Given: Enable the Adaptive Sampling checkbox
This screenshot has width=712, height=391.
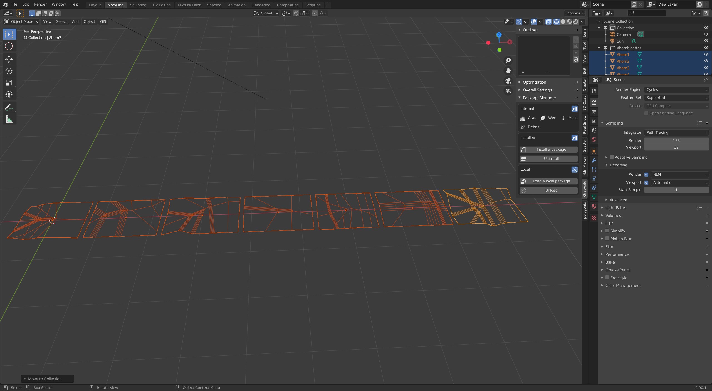Looking at the screenshot, I should coord(611,157).
